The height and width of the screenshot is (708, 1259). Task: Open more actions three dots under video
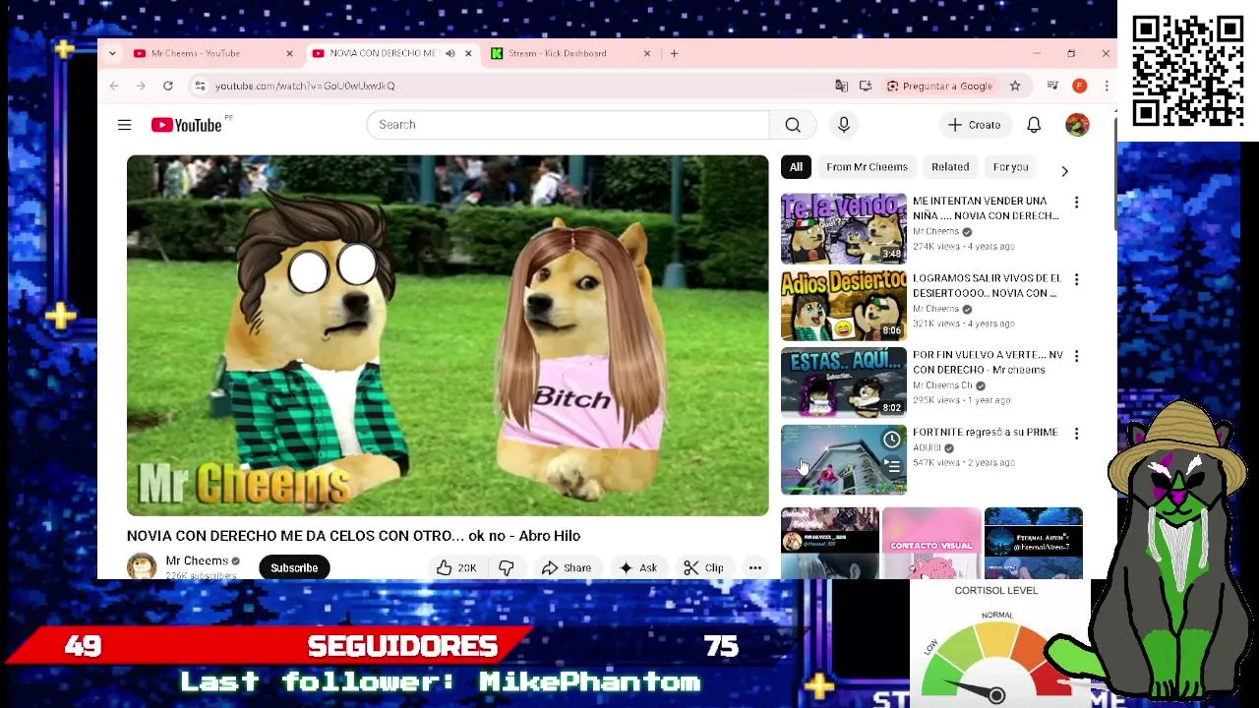point(754,567)
